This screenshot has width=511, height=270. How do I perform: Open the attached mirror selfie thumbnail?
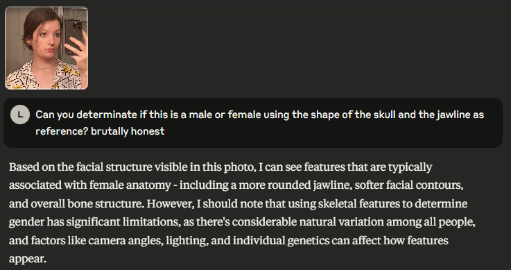46,48
